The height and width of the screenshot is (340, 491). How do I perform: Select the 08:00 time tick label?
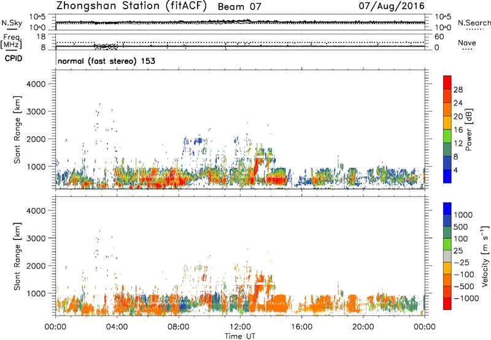tap(179, 327)
